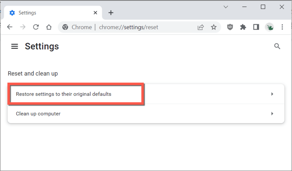
Task: Close the Chrome window
Action: pyautogui.click(x=282, y=7)
